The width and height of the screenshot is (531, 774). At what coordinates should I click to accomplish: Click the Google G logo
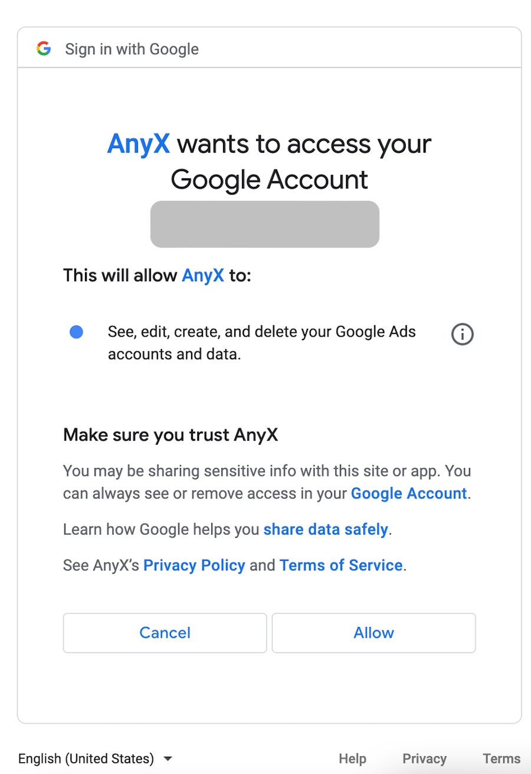click(x=43, y=48)
